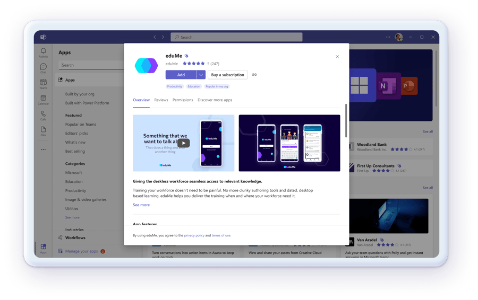Viewport: 478px width, 300px height.
Task: Open the eduMe phone screens screenshot
Action: (289, 143)
